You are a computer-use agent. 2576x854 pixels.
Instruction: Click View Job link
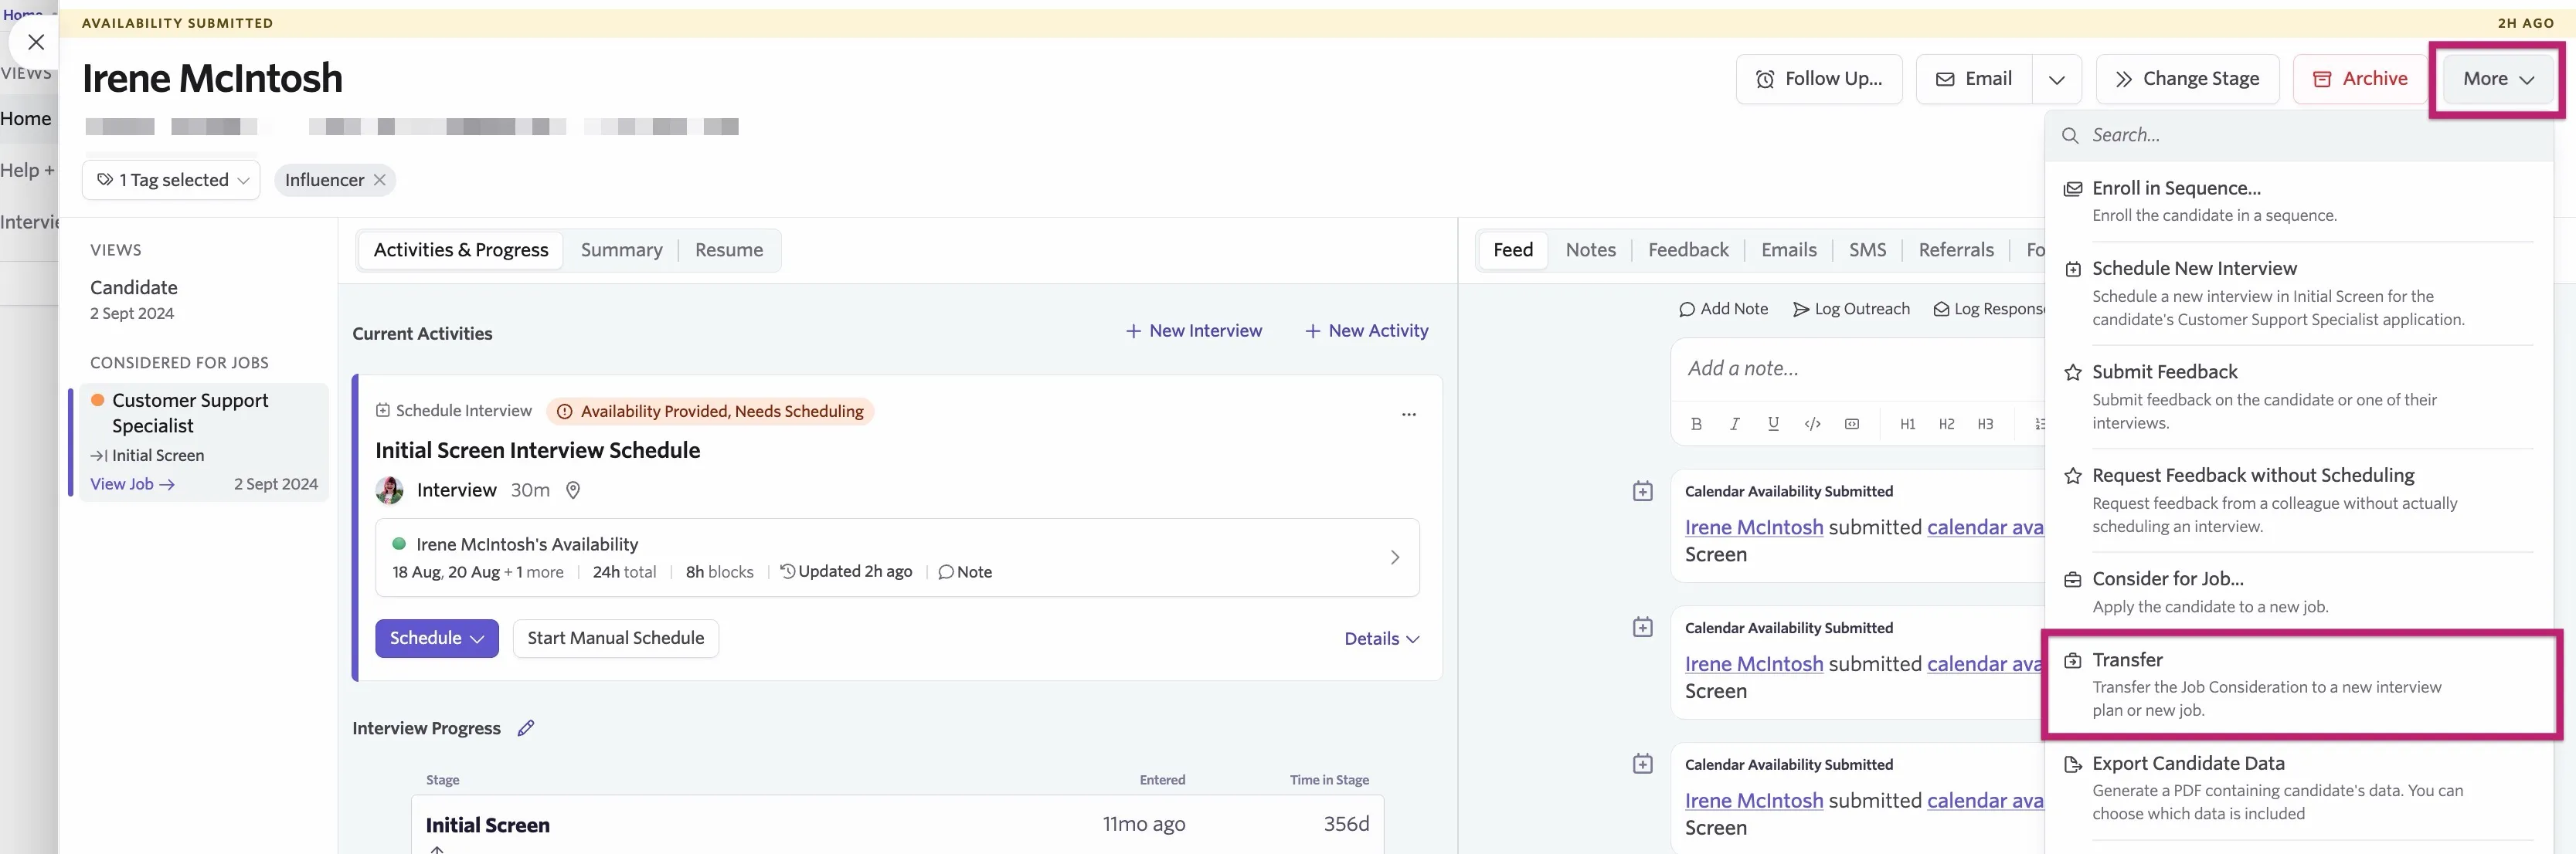click(x=132, y=484)
